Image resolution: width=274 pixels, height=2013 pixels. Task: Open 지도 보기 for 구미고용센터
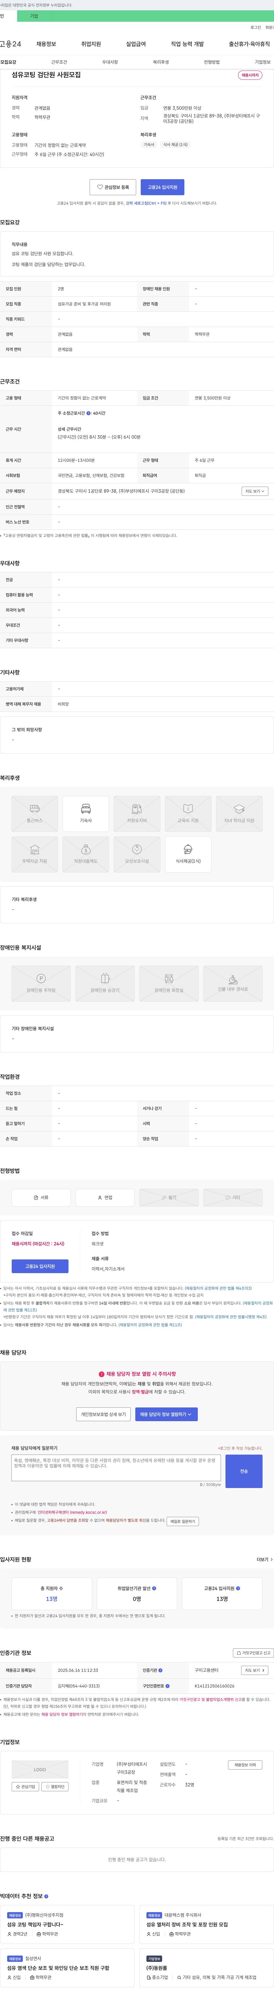[x=255, y=1670]
